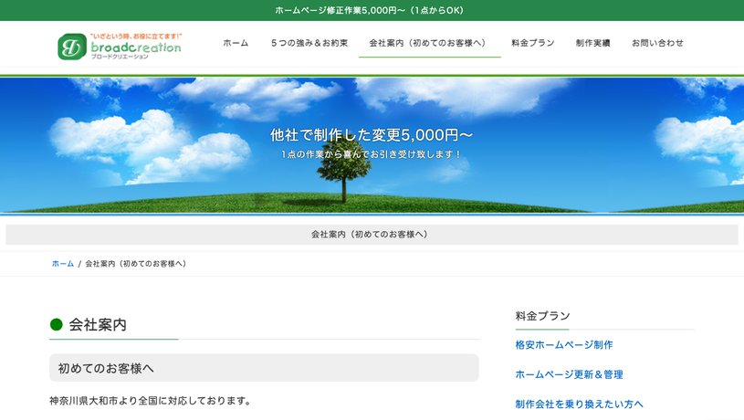Select 会社案内（初めてのお客様へ） in navigation
Image resolution: width=744 pixels, height=420 pixels.
point(429,43)
